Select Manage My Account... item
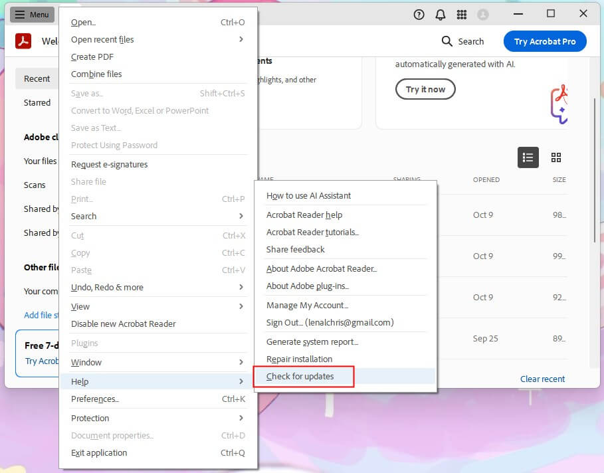The image size is (604, 473). pos(346,306)
